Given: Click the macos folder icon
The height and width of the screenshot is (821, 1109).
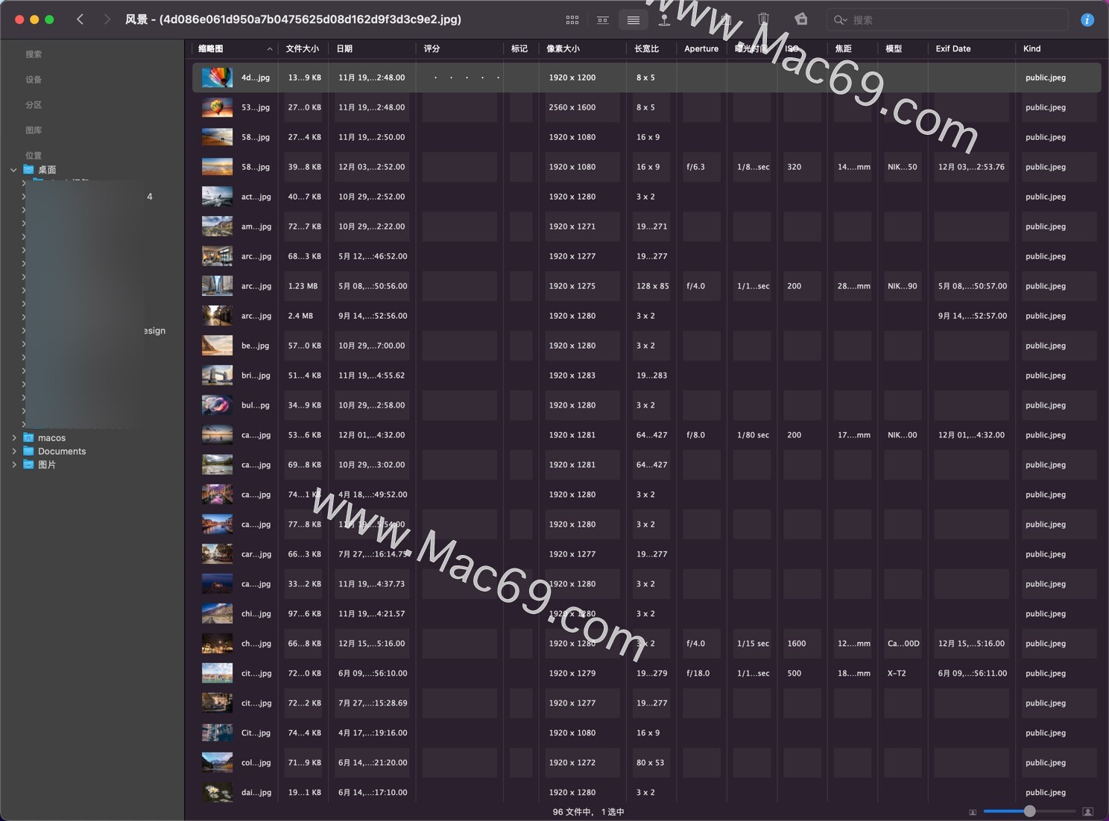Looking at the screenshot, I should 28,438.
